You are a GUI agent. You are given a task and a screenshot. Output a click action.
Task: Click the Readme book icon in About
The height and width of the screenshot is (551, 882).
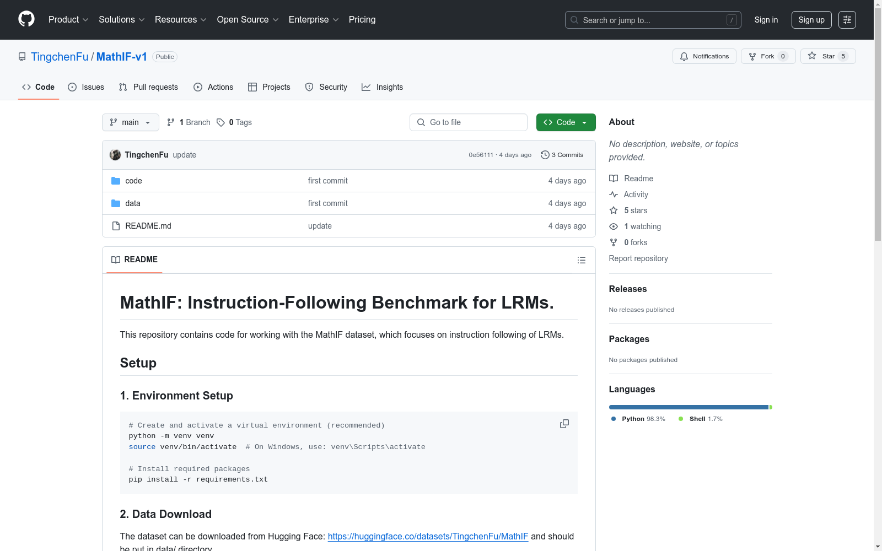tap(614, 179)
